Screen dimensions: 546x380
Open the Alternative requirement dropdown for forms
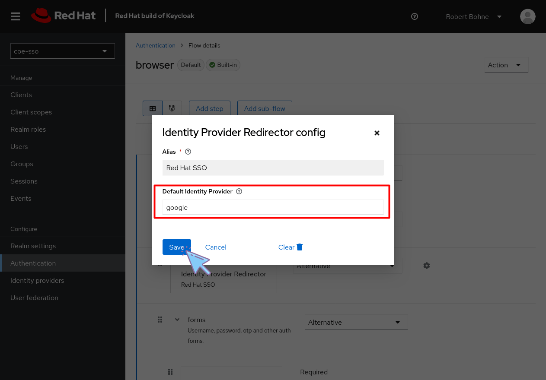pos(356,322)
